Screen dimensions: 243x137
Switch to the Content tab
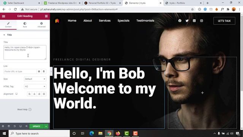click(8, 25)
